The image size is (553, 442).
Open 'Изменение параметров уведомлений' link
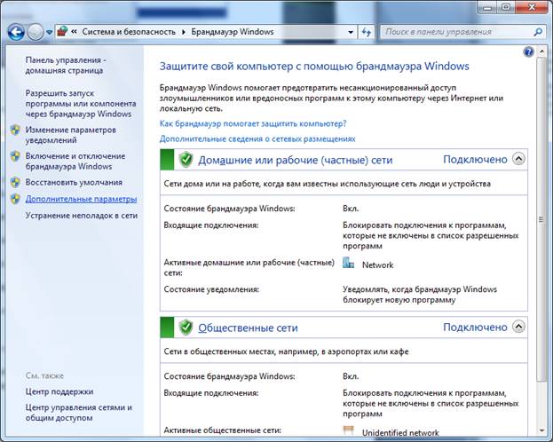pyautogui.click(x=70, y=135)
